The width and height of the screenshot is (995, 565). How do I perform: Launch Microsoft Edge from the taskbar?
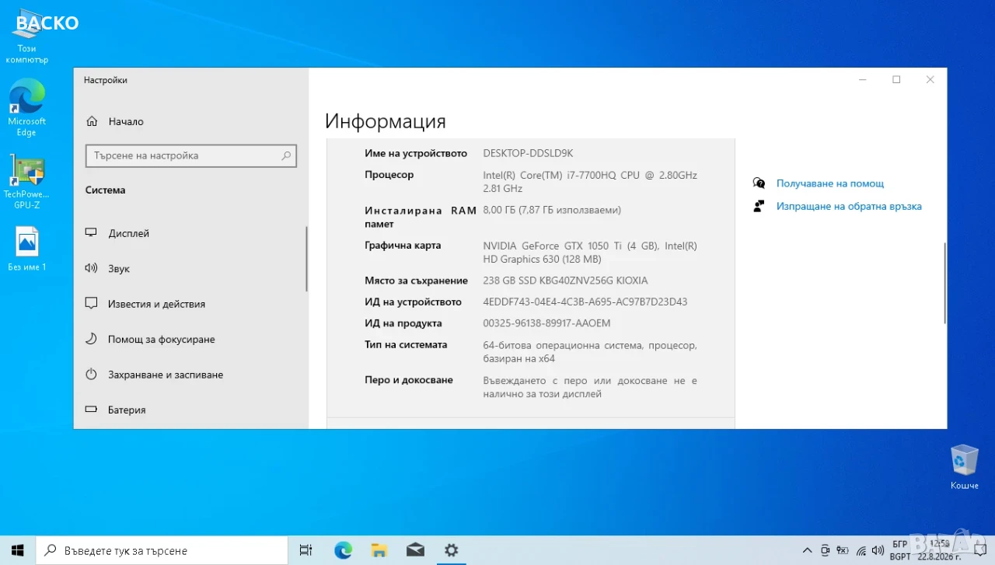tap(343, 550)
